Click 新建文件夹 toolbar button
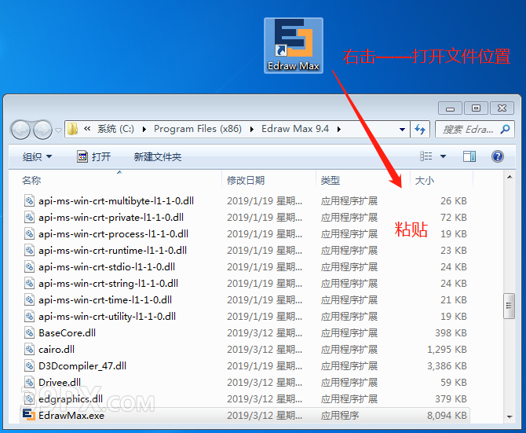Screen dimensions: 526x433 pyautogui.click(x=158, y=156)
